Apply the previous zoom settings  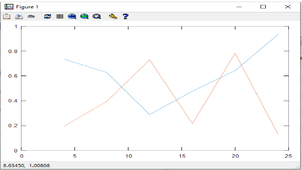72,17
